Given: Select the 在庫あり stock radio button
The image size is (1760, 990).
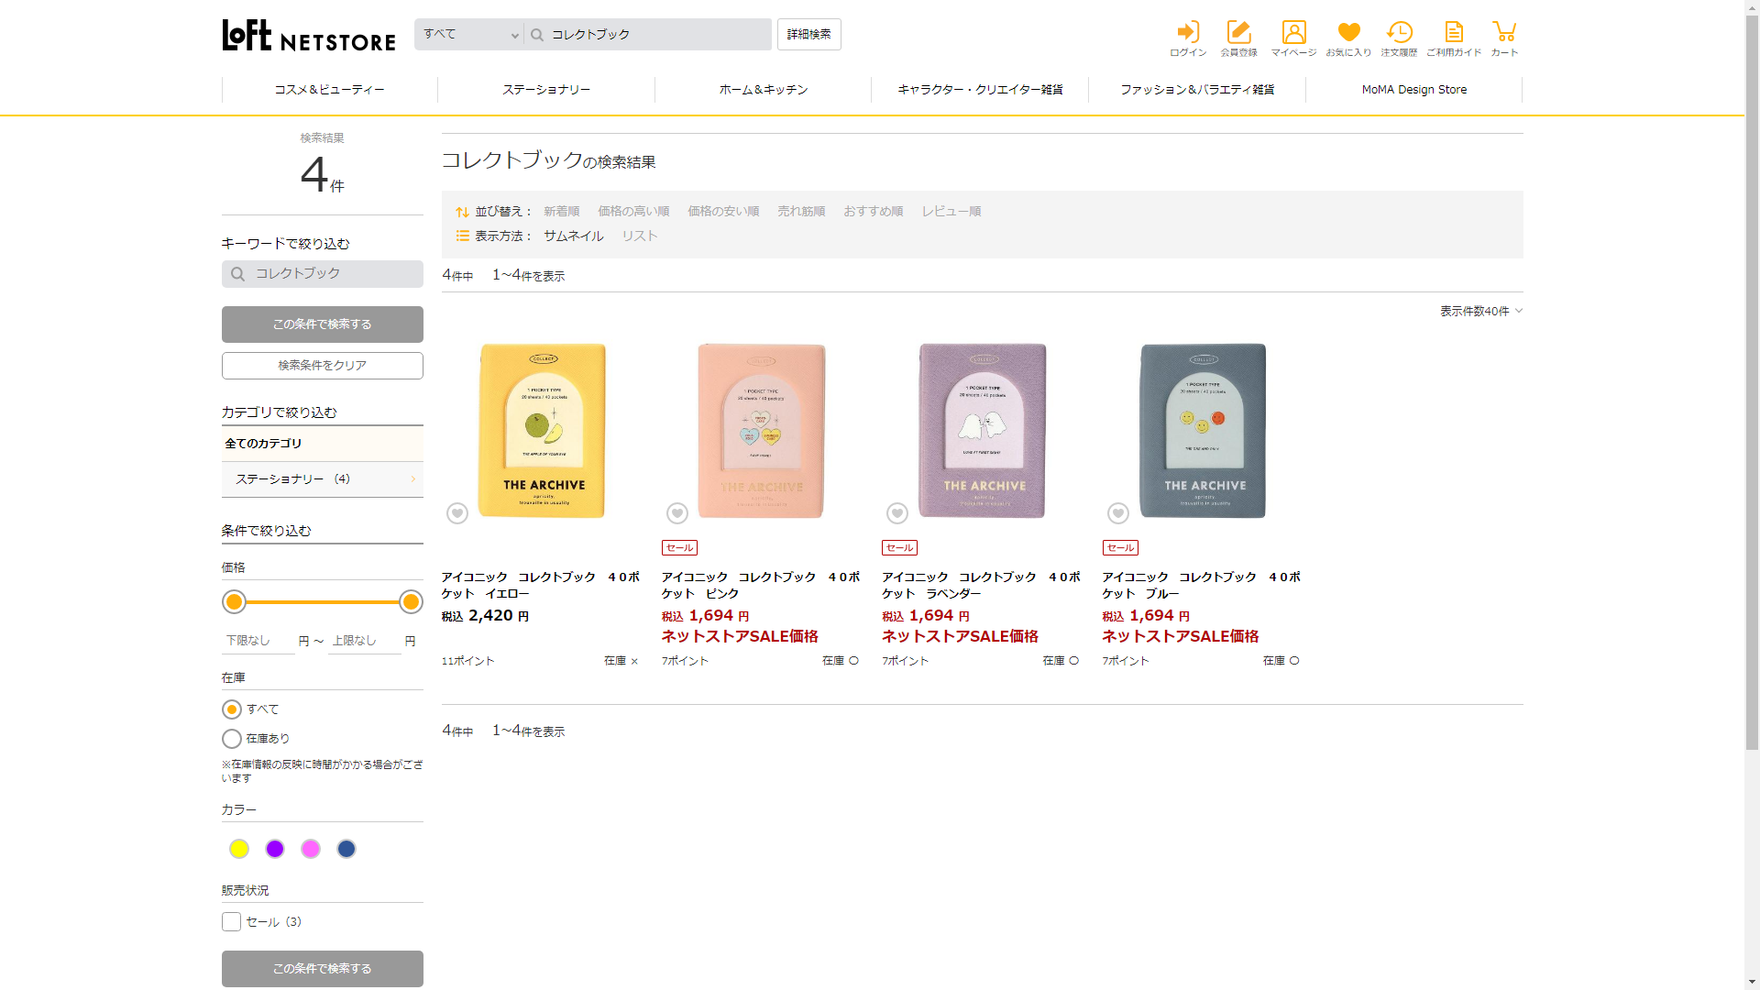Looking at the screenshot, I should coord(232,739).
